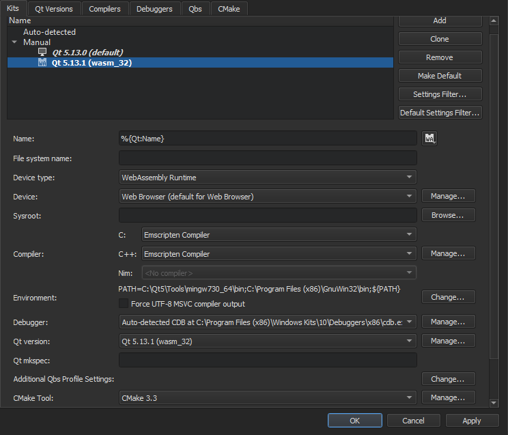Select the Qt 5.13.1 (wasm_32) kit
Image resolution: width=508 pixels, height=435 pixels.
pyautogui.click(x=200, y=63)
